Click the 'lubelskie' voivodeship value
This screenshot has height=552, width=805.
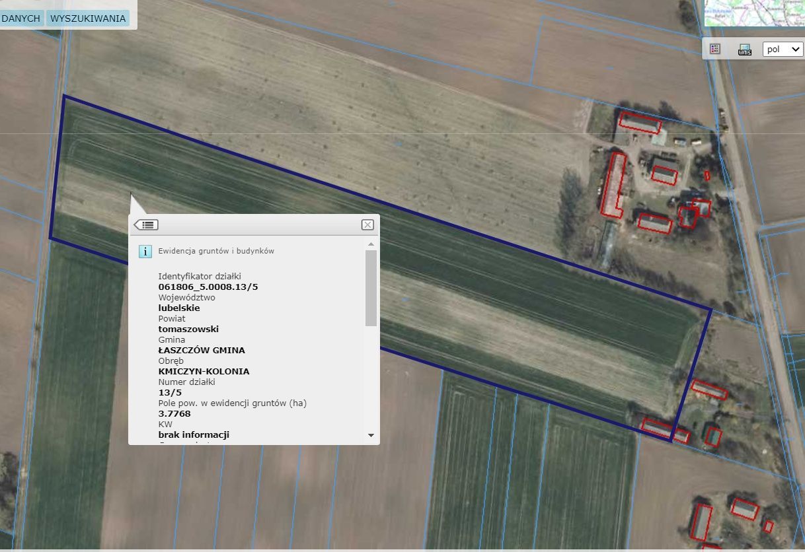(x=179, y=308)
